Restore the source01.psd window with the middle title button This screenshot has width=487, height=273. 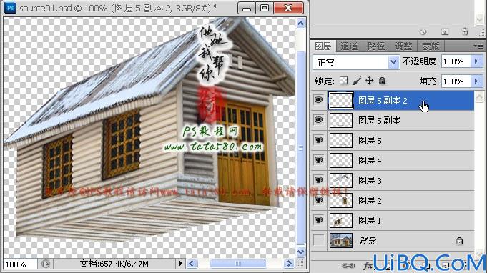pyautogui.click(x=265, y=8)
